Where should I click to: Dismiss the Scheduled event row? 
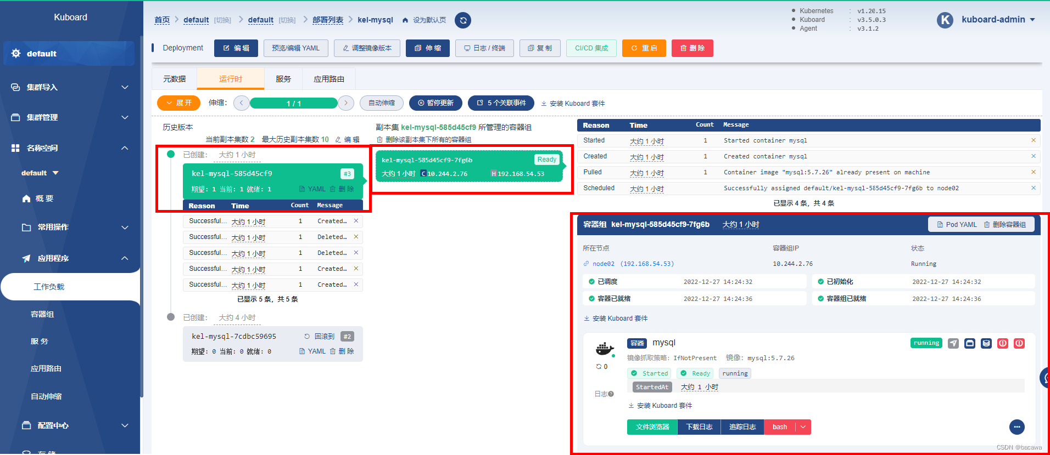pos(1033,188)
